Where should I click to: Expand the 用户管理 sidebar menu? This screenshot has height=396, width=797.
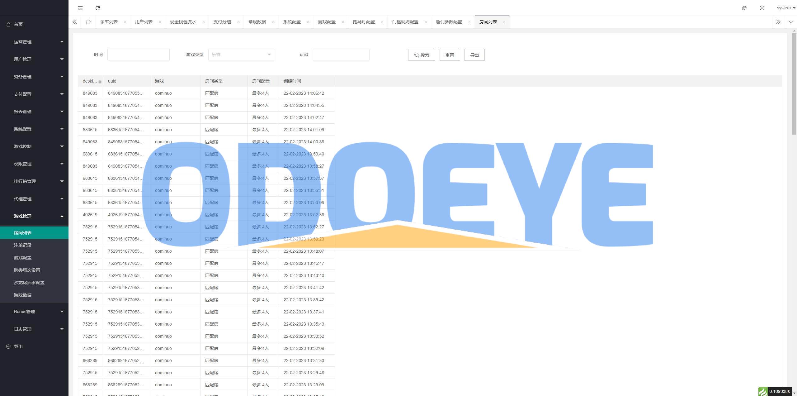34,59
